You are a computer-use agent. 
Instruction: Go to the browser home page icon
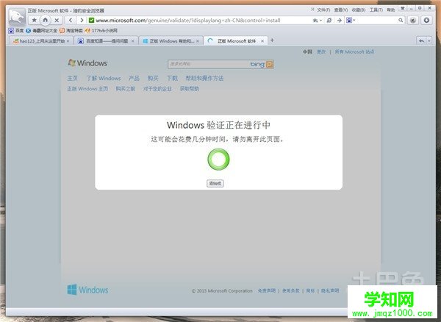46,21
